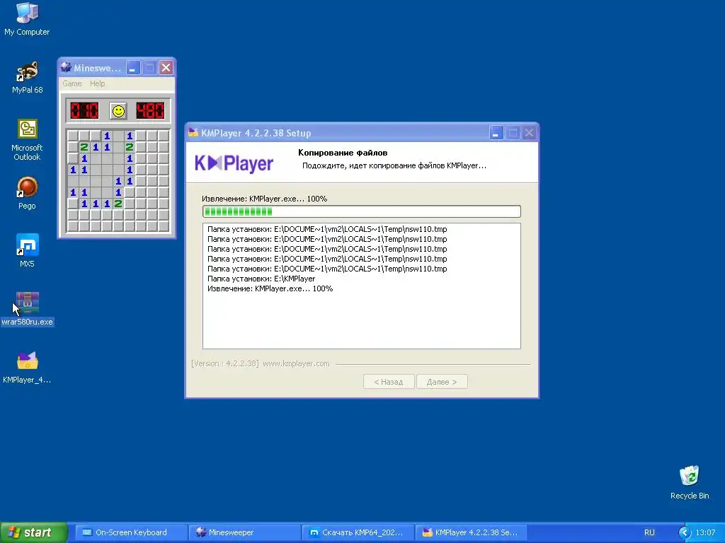Select the Pego desktop shortcut
The width and height of the screenshot is (725, 543).
click(27, 192)
